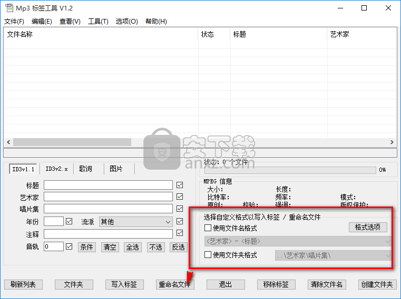The width and height of the screenshot is (401, 299).
Task: Click the 反选 button
Action: [179, 247]
